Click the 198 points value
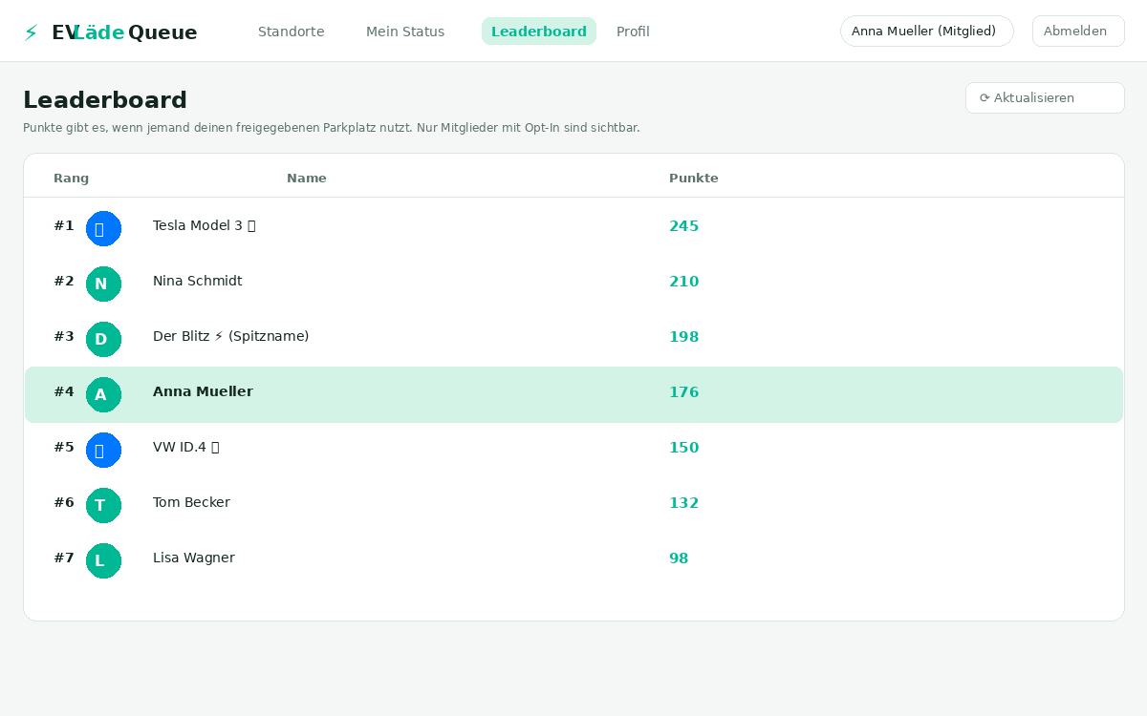The width and height of the screenshot is (1147, 716). pyautogui.click(x=684, y=337)
